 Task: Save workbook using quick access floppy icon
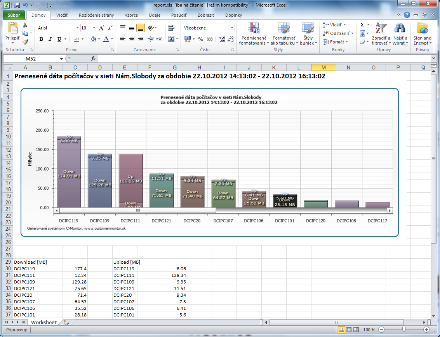tap(17, 5)
